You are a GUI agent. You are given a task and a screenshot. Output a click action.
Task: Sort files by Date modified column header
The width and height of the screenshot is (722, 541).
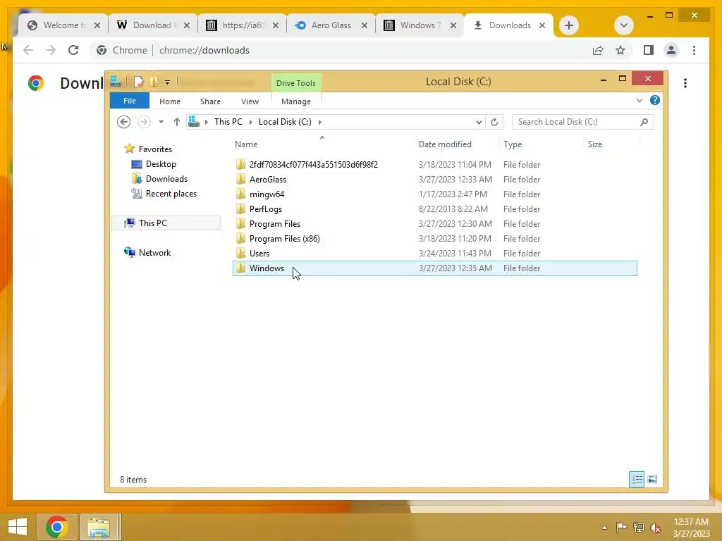pos(445,144)
